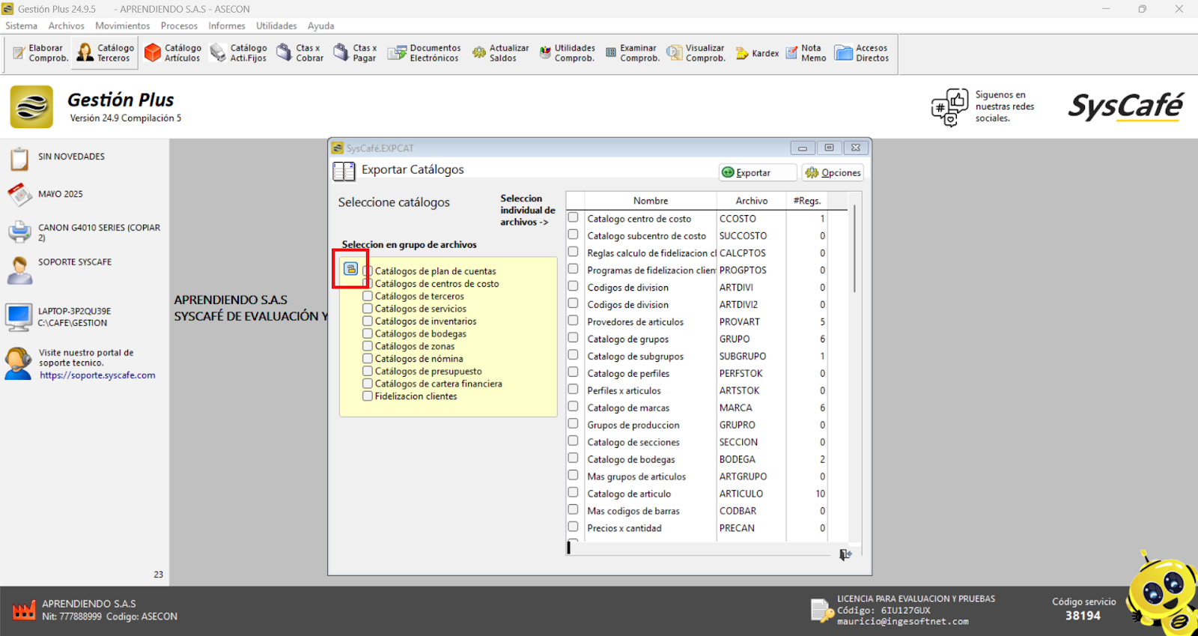Enable the Catálogos de nómina checkbox
1198x636 pixels.
pos(368,359)
